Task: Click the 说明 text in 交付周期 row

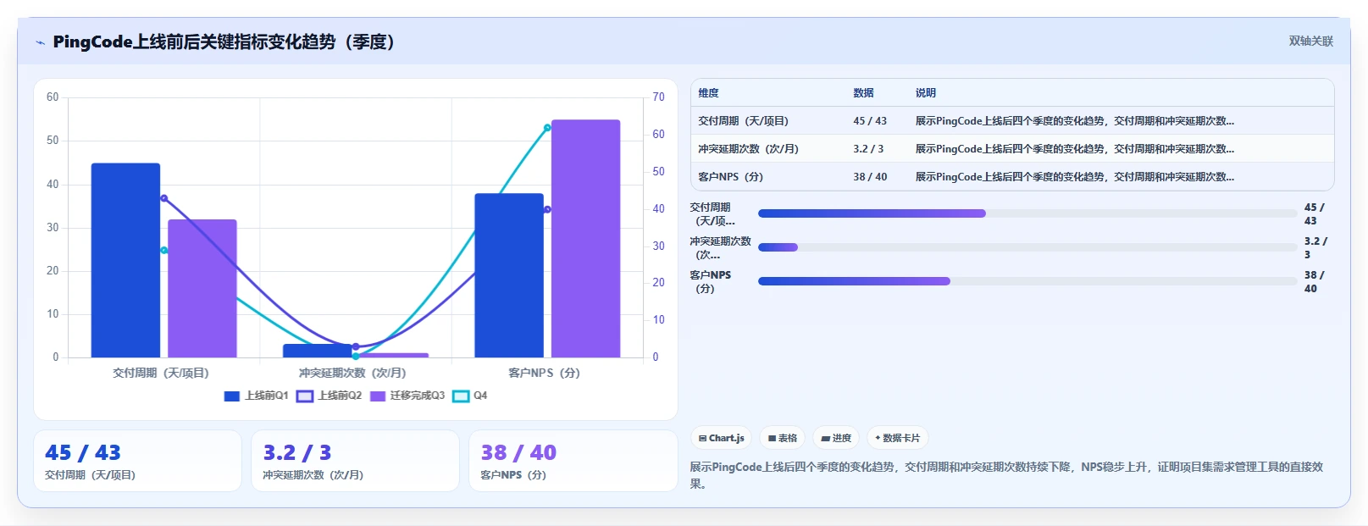Action: (1074, 121)
